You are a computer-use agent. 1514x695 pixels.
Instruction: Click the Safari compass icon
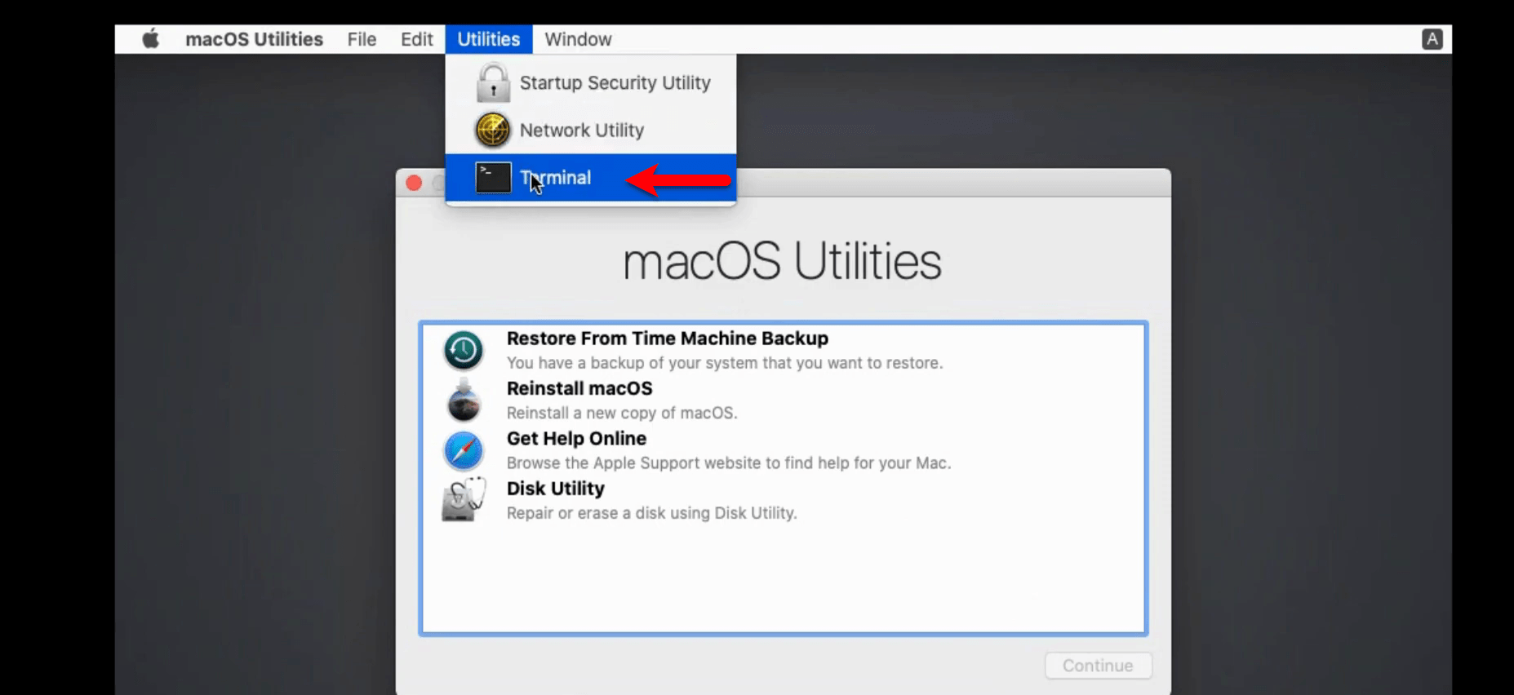pyautogui.click(x=463, y=450)
